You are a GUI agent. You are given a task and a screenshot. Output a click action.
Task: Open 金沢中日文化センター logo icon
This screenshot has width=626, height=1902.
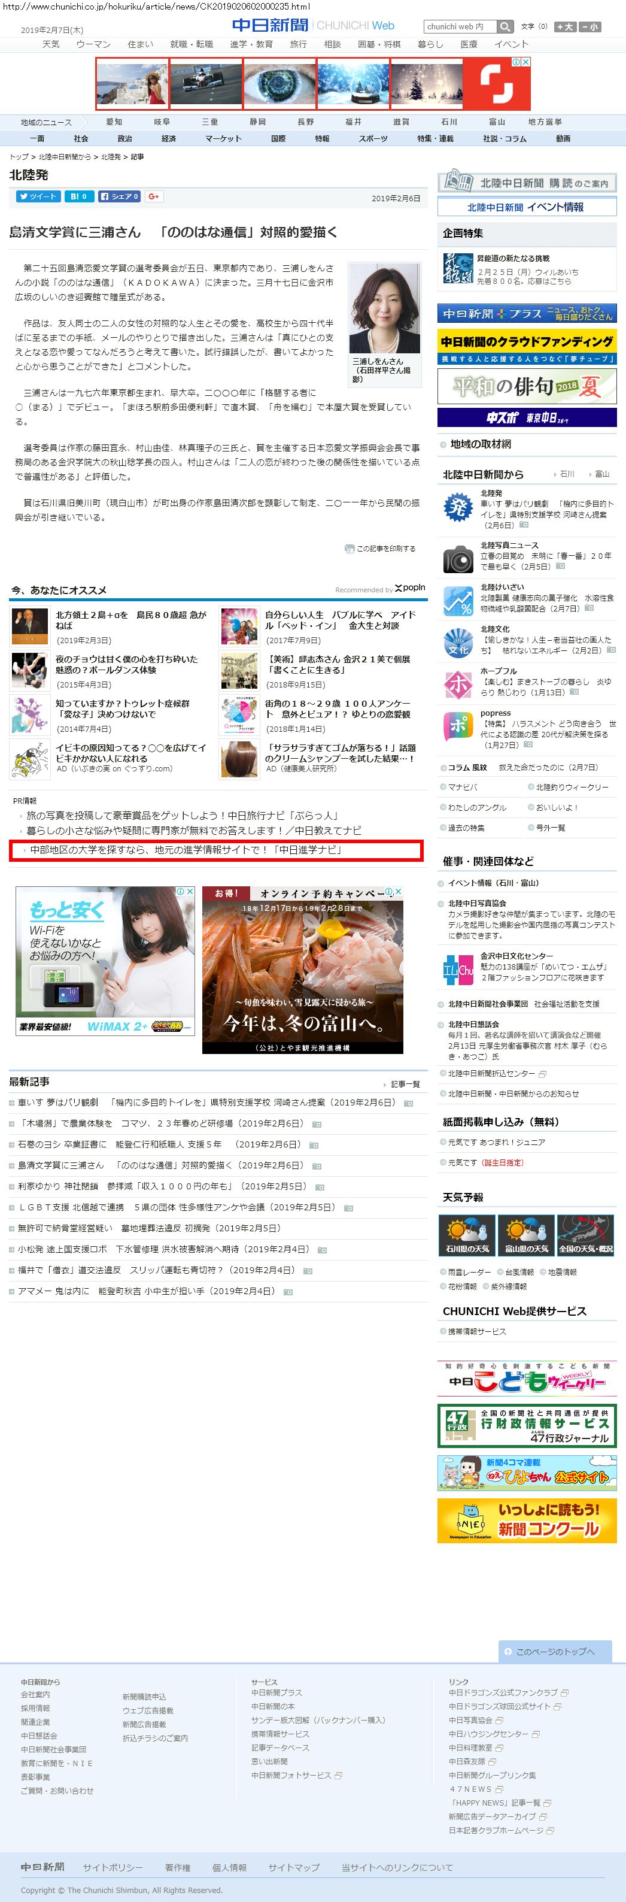coord(458,970)
